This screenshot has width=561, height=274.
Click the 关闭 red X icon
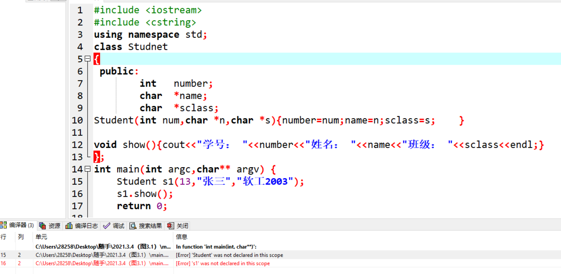point(171,226)
